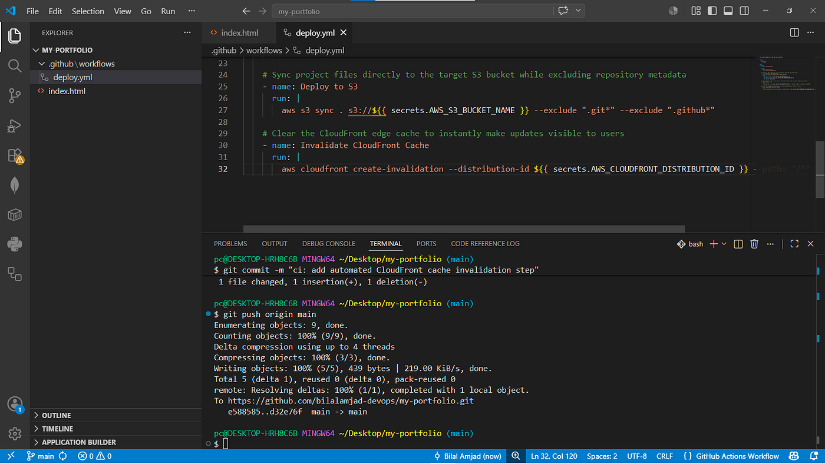Toggle the Secondary Side Bar layout button
Image resolution: width=825 pixels, height=464 pixels.
[x=744, y=11]
